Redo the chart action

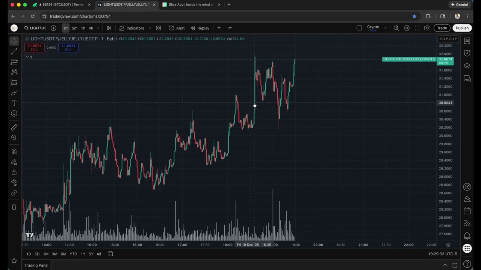point(230,28)
